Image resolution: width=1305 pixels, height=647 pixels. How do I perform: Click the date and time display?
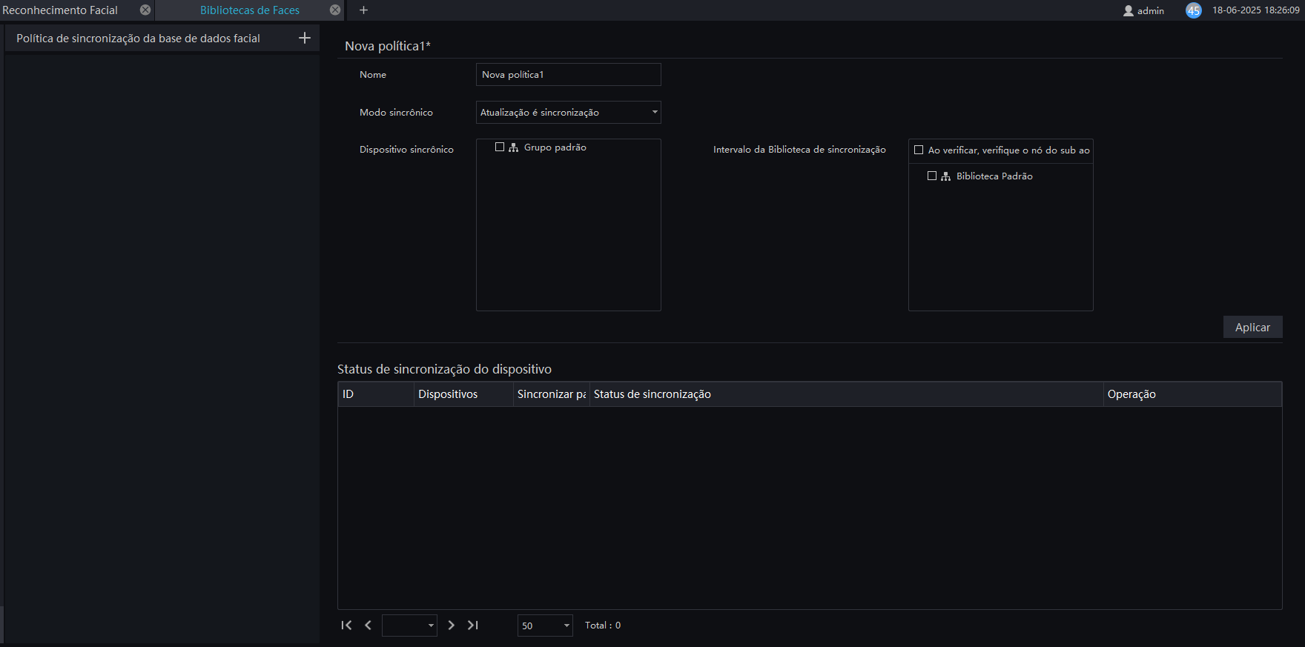1256,10
